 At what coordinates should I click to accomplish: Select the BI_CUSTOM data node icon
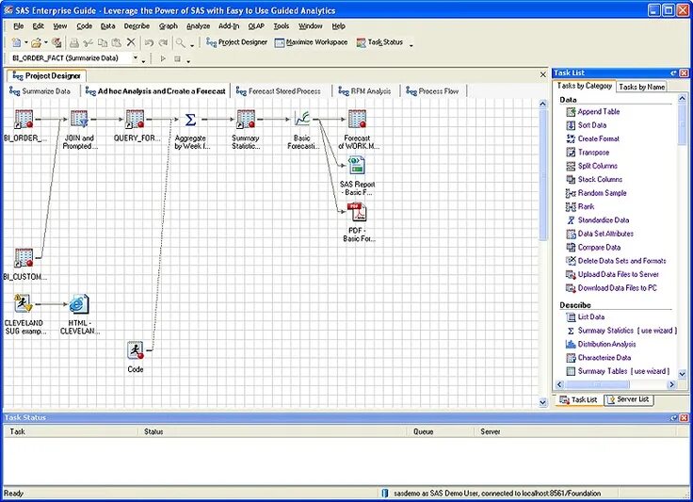pos(24,258)
